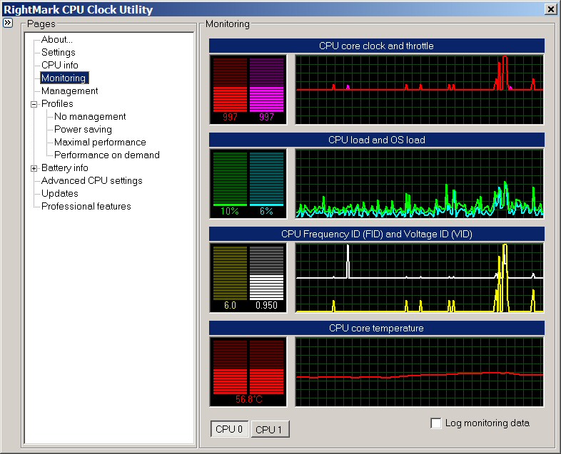The image size is (561, 454).
Task: Open the Power saving profile
Action: coord(83,129)
